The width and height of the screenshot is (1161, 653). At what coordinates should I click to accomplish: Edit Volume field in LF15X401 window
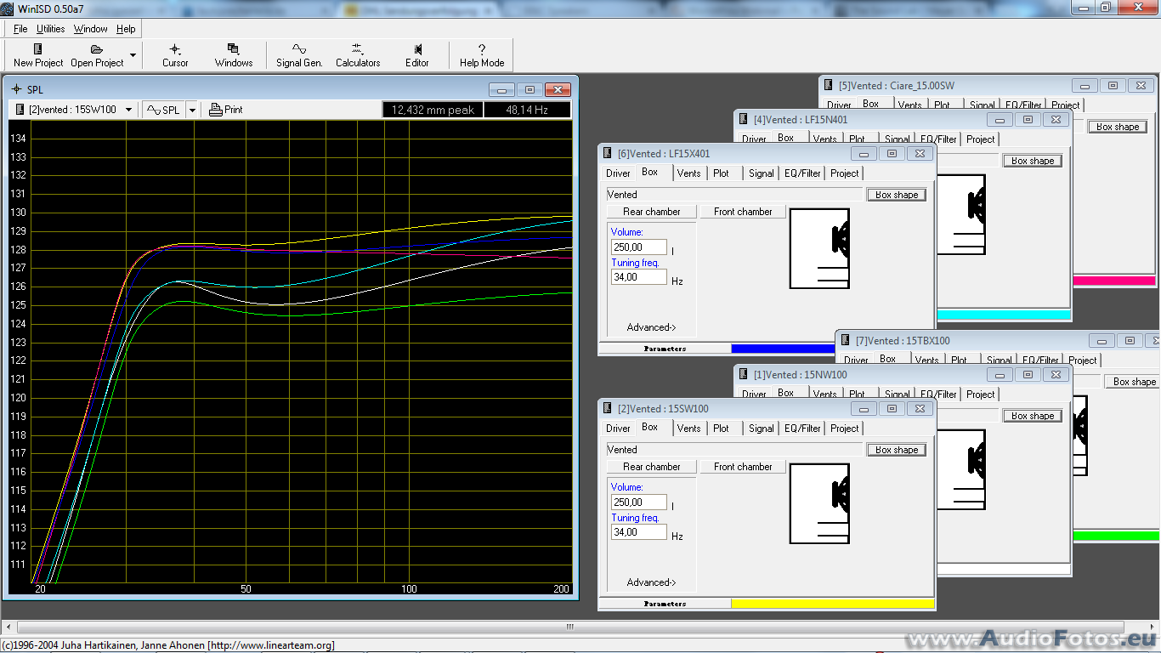[639, 247]
